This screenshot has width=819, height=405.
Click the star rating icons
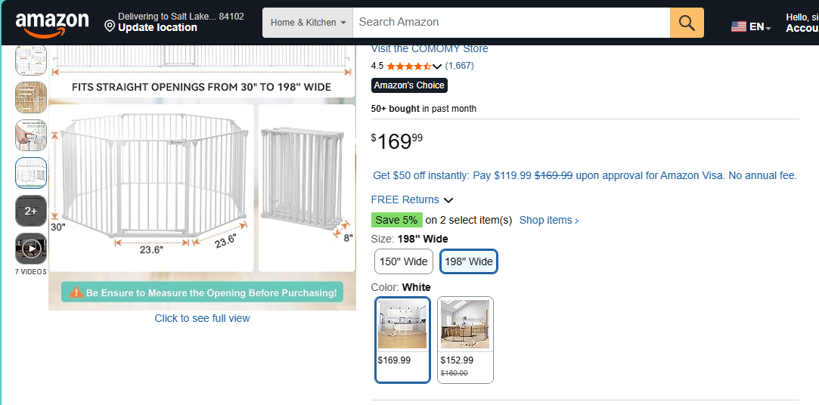click(x=409, y=66)
